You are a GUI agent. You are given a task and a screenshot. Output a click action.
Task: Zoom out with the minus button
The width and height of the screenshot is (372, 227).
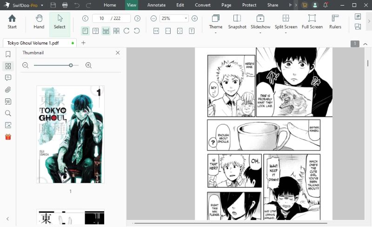tap(153, 18)
